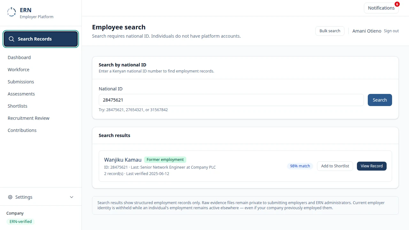
Task: Open Search Records in sidebar
Action: (41, 39)
